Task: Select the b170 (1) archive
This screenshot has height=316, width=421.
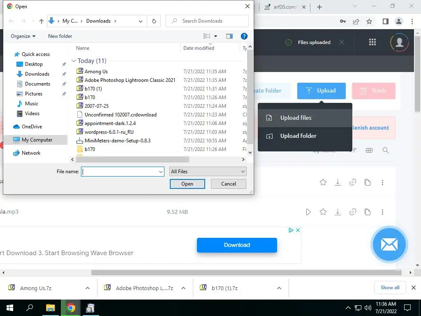Action: (93, 89)
